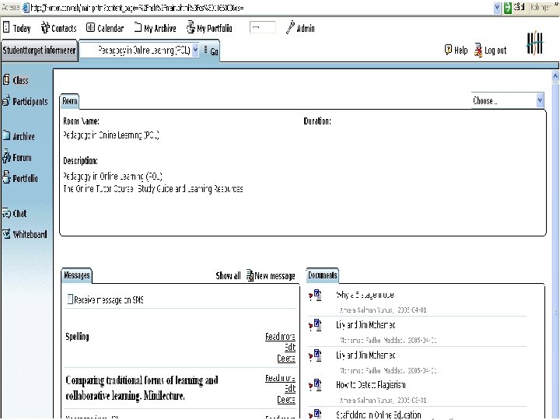560x420 pixels.
Task: Open Portfolio sidebar icon
Action: point(6,177)
